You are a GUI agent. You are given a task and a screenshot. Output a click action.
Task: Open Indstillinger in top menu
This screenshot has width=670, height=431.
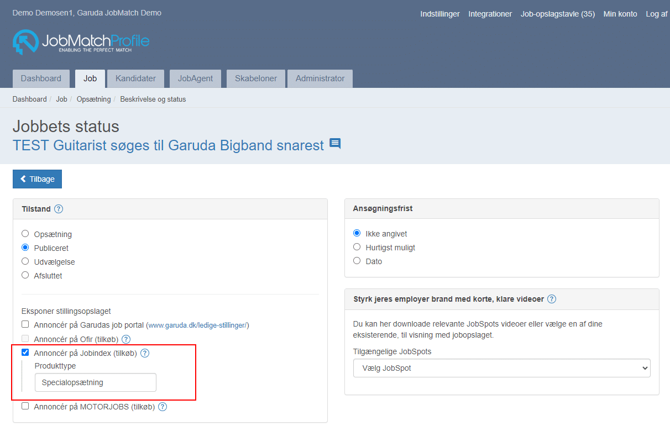point(440,14)
